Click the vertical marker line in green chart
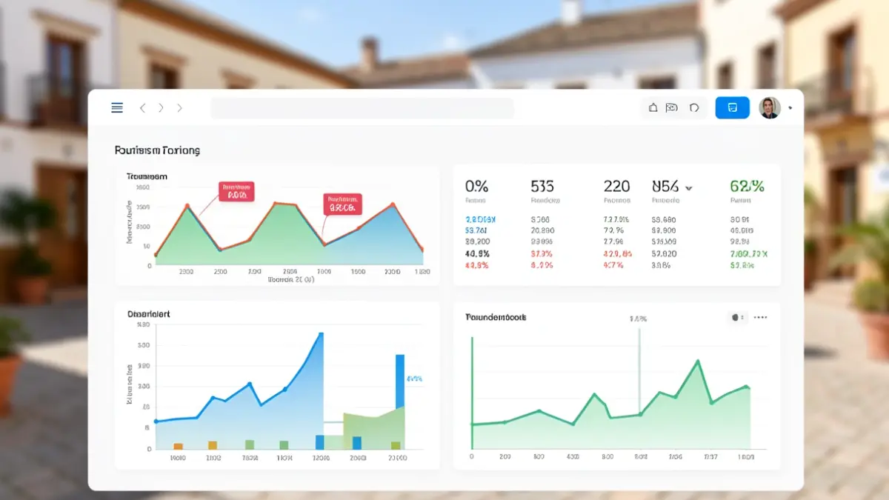This screenshot has height=500, width=889. coord(639,370)
